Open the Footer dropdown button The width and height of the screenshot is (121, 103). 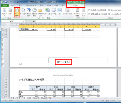[x=10, y=12]
